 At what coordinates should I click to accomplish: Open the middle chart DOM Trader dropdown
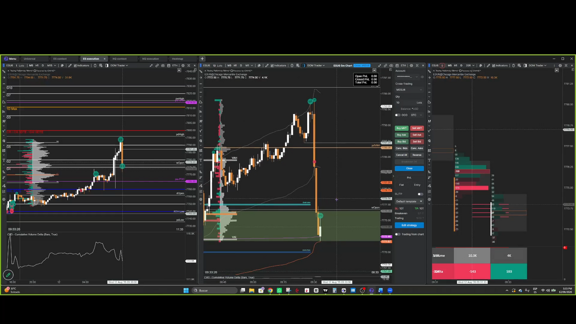point(315,65)
